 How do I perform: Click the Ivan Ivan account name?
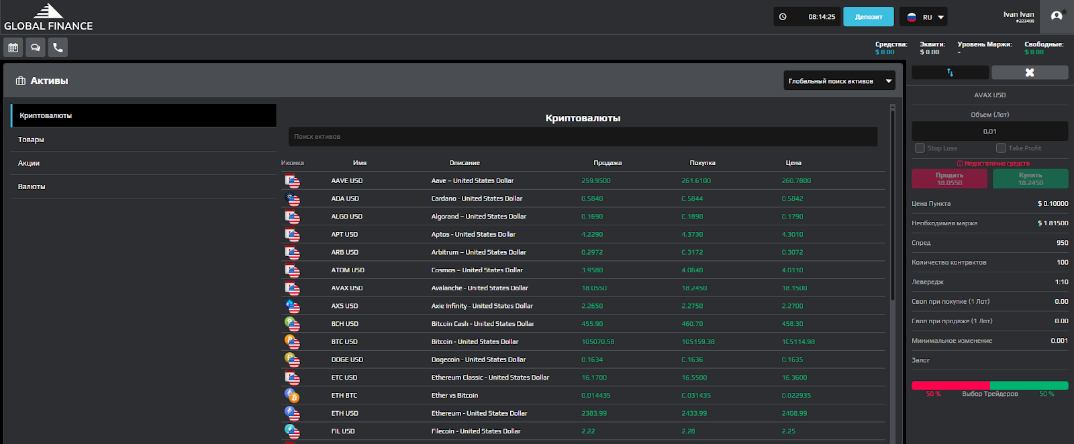click(1018, 14)
